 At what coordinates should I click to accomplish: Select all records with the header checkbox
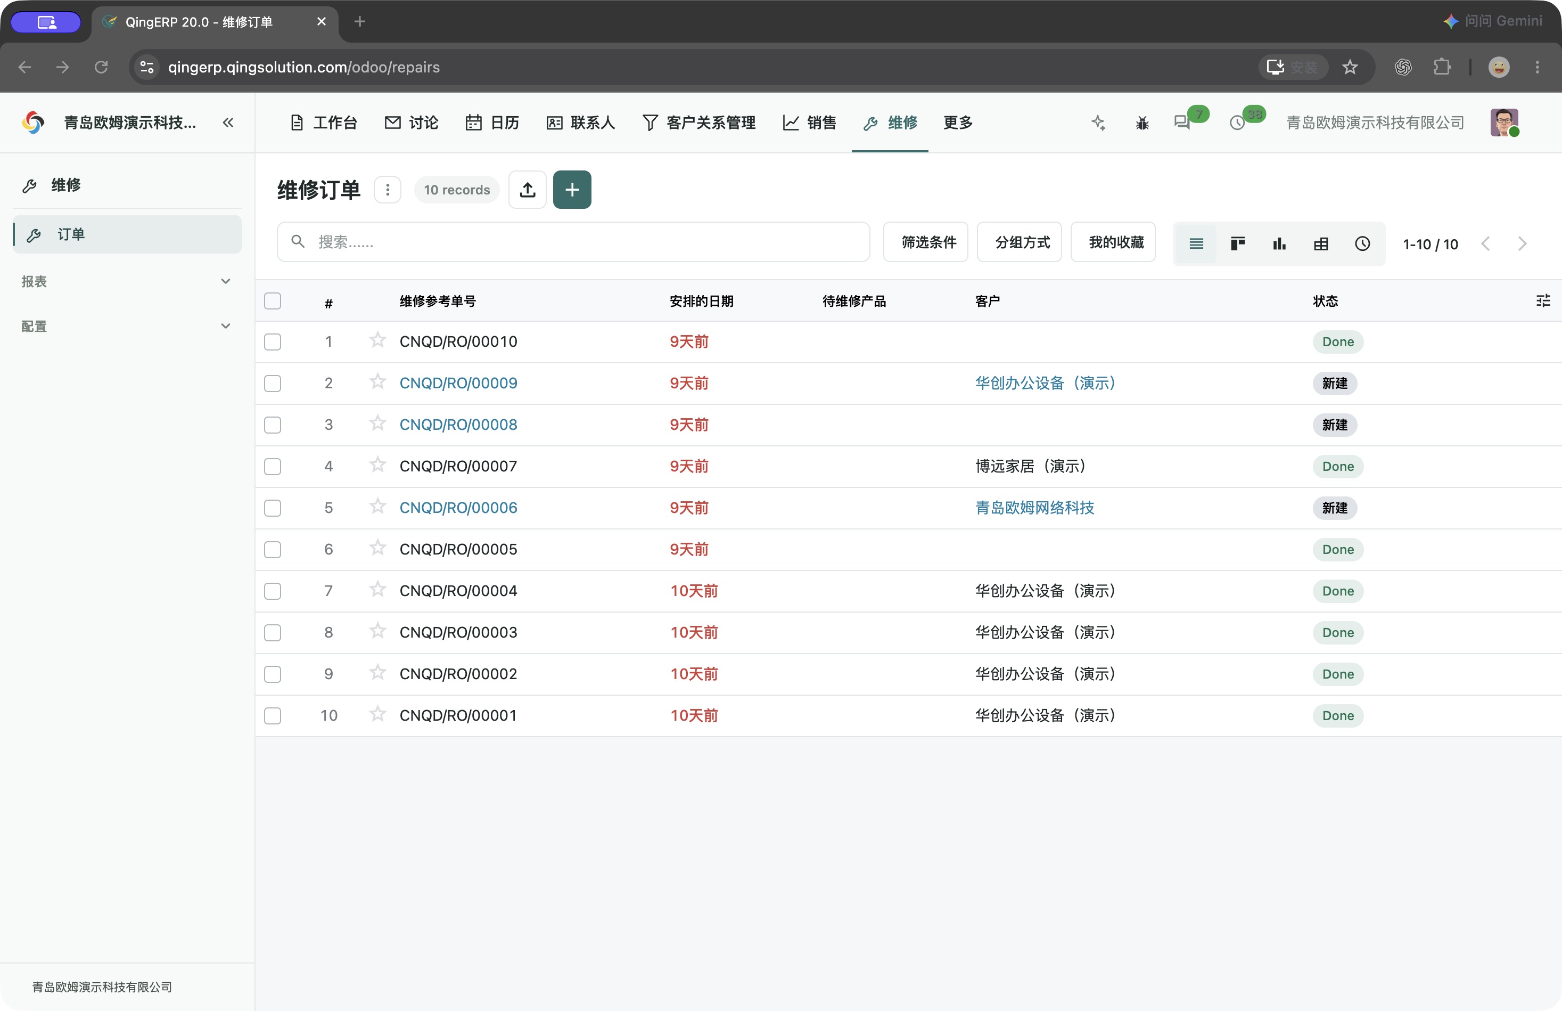(x=272, y=300)
